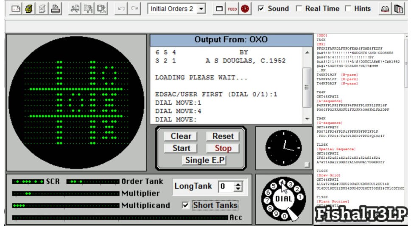Click the '[4-sequence]' comment line
This screenshot has width=411, height=226.
(x=329, y=101)
